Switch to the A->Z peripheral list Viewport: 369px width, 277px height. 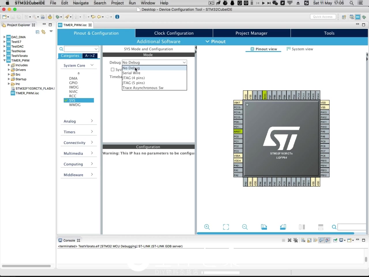click(x=90, y=56)
